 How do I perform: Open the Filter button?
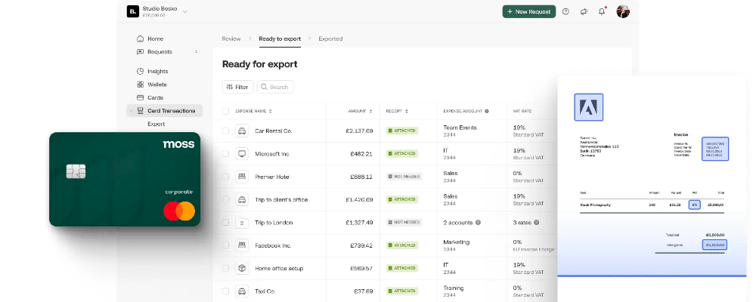click(237, 87)
